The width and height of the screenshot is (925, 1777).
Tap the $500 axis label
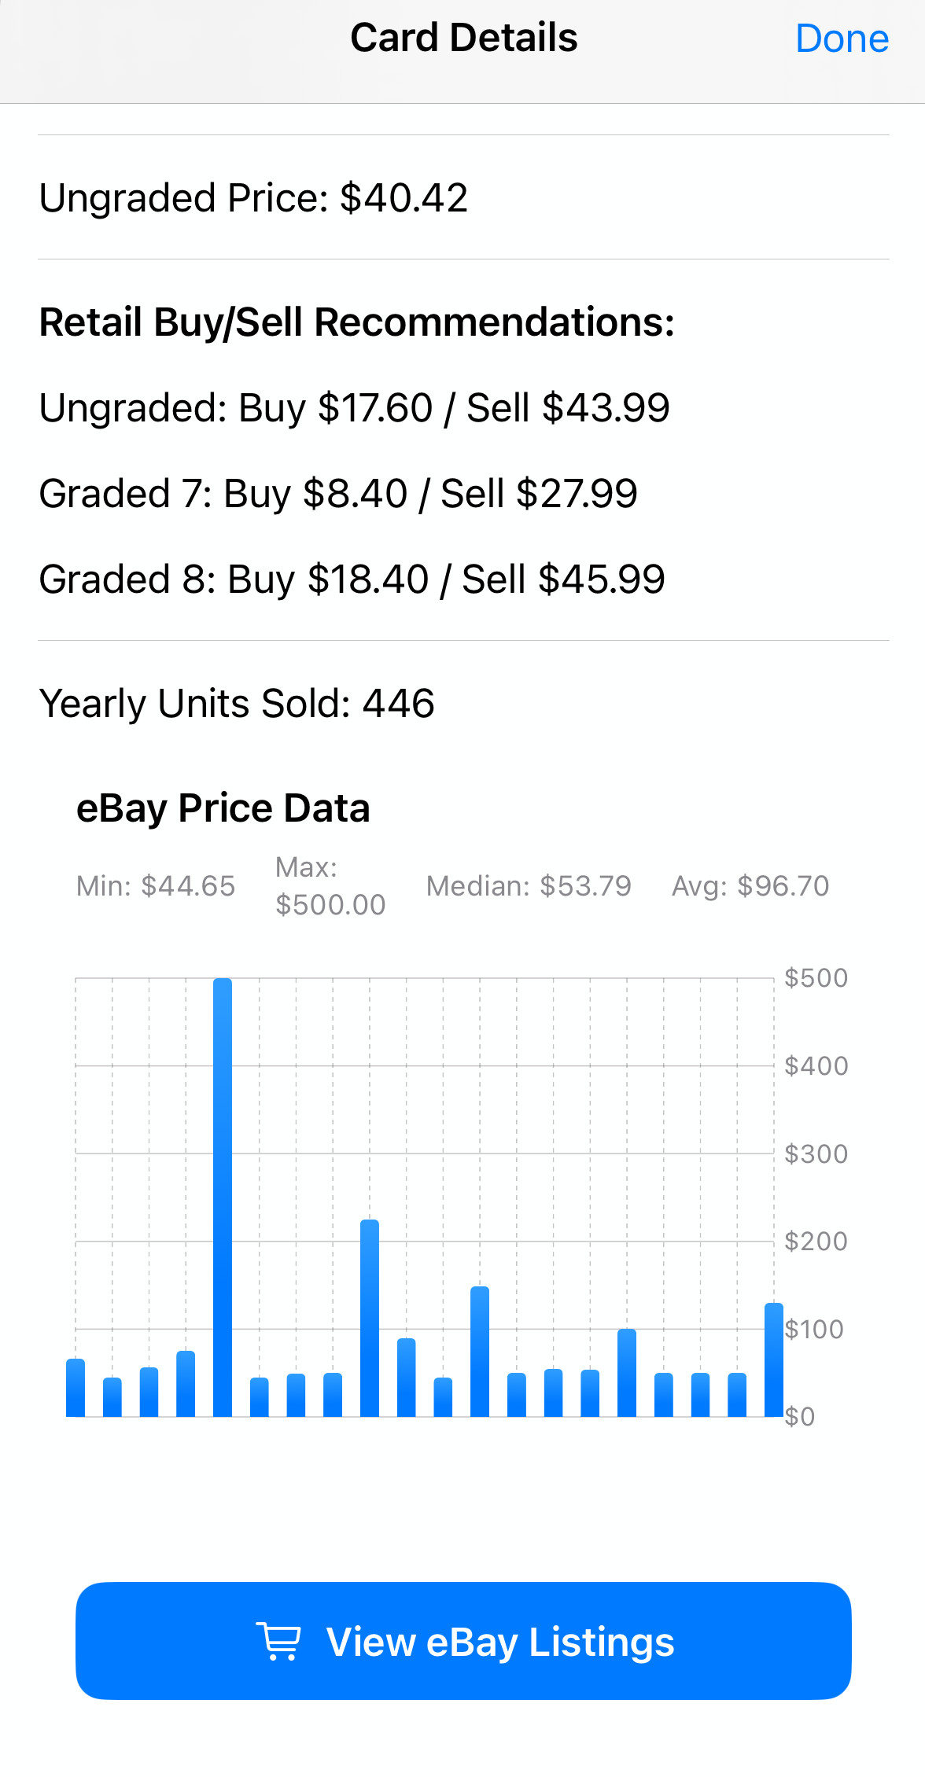[816, 978]
